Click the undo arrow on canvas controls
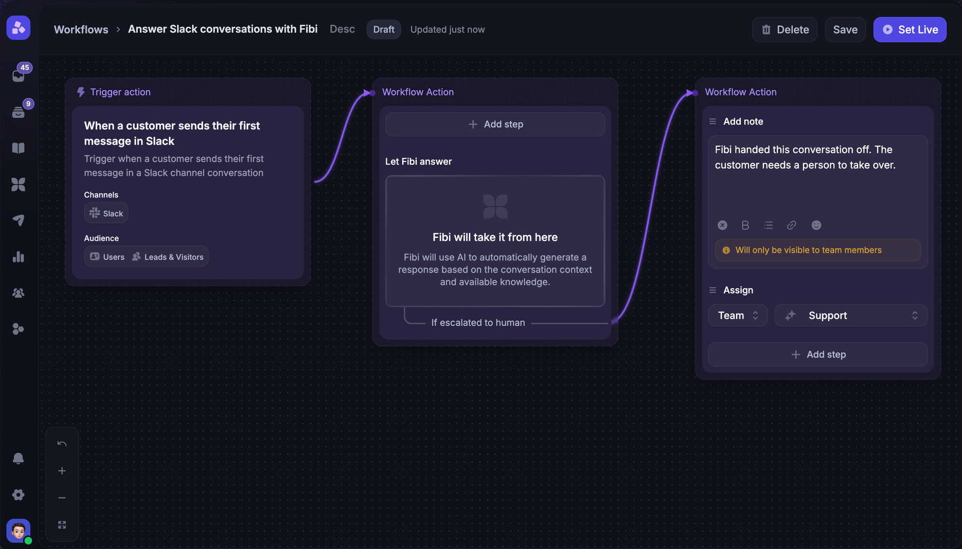 [62, 444]
